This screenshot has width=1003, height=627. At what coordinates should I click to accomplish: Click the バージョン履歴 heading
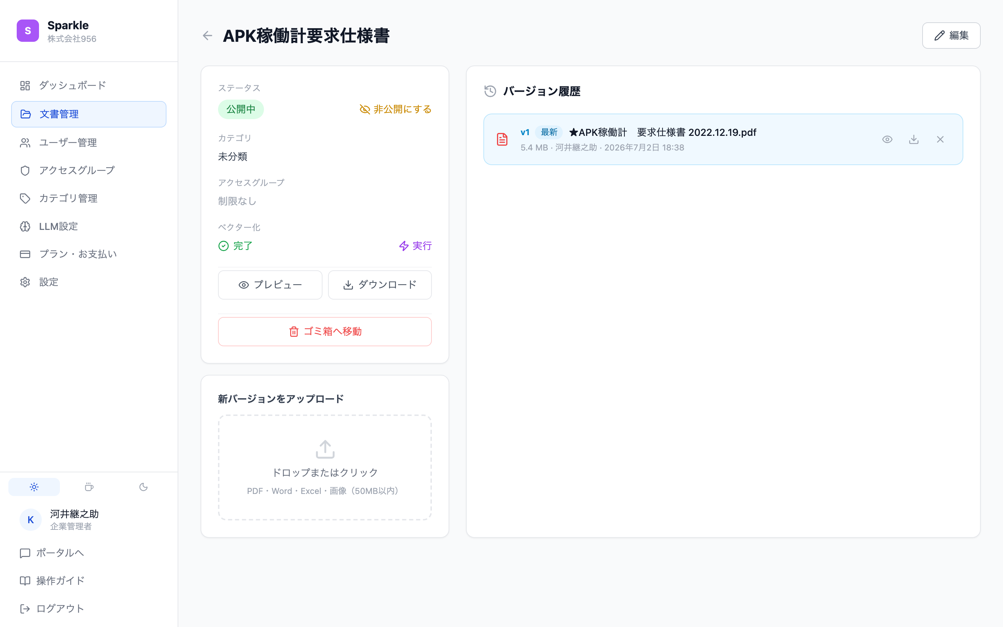(542, 91)
